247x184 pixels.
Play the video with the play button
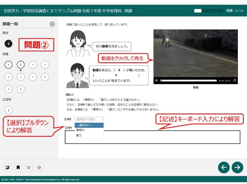click(x=156, y=80)
